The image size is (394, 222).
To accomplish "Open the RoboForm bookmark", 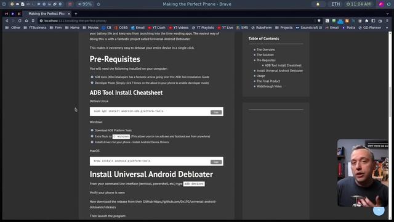I will 262,28.
